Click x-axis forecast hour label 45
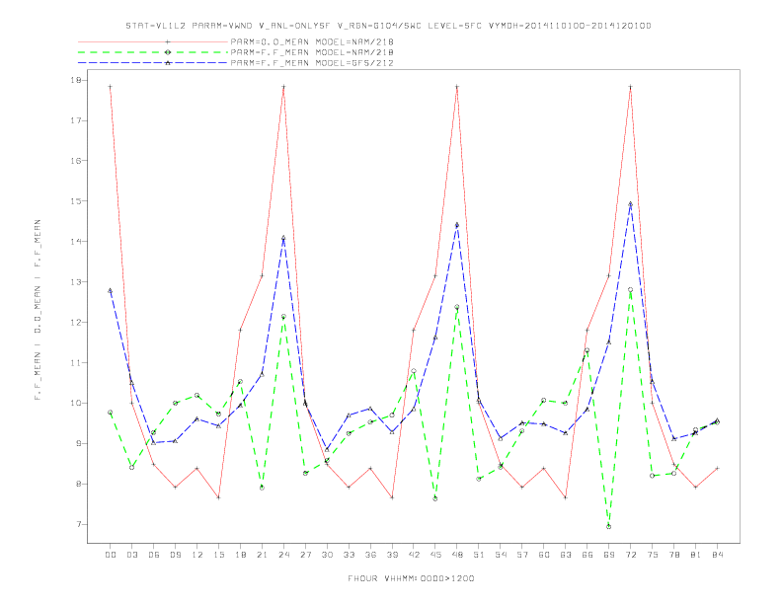The image size is (782, 604). pos(435,555)
